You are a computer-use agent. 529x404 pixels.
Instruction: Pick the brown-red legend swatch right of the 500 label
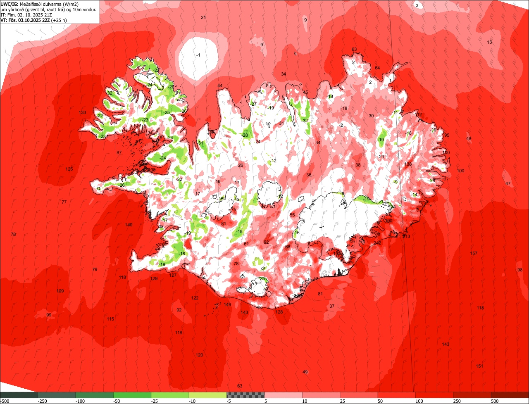[x=510, y=395]
